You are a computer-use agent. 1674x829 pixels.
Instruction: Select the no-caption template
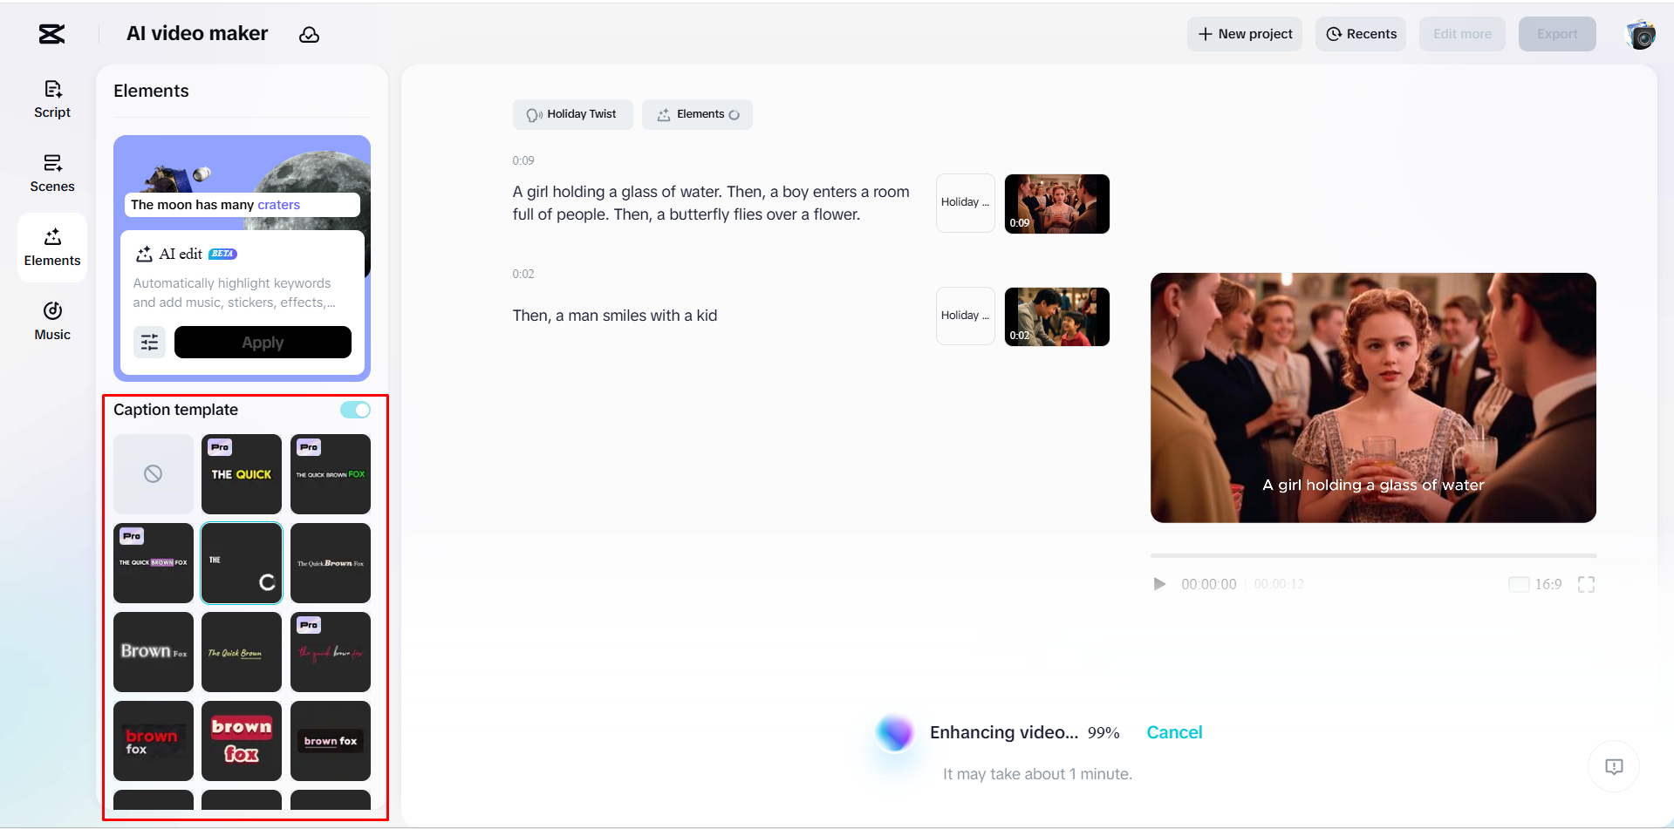point(154,474)
